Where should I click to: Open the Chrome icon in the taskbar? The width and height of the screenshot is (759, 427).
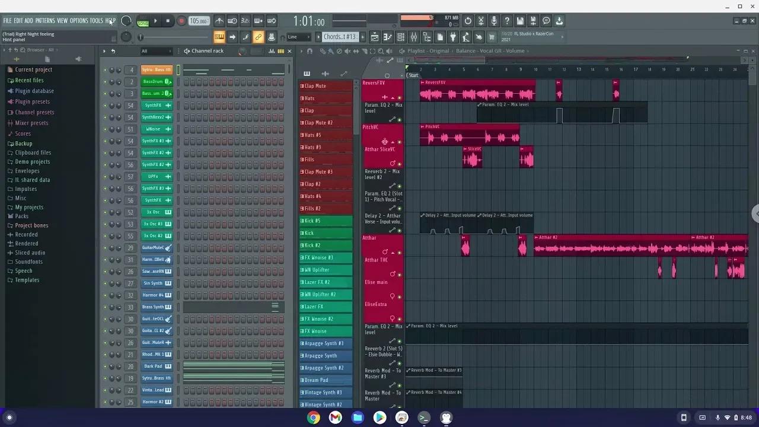pyautogui.click(x=314, y=418)
